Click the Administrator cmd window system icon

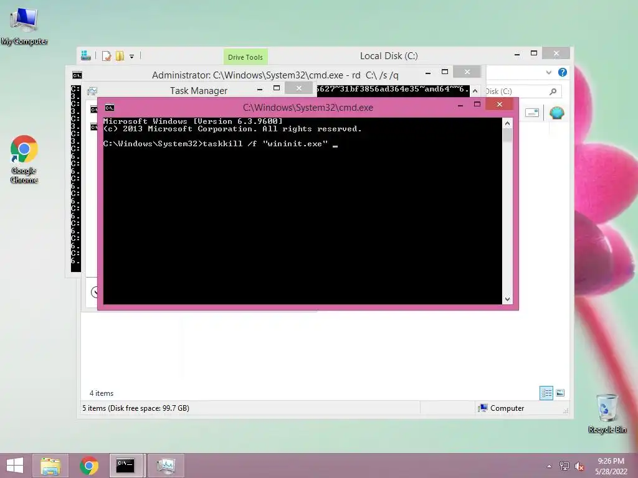pos(77,75)
